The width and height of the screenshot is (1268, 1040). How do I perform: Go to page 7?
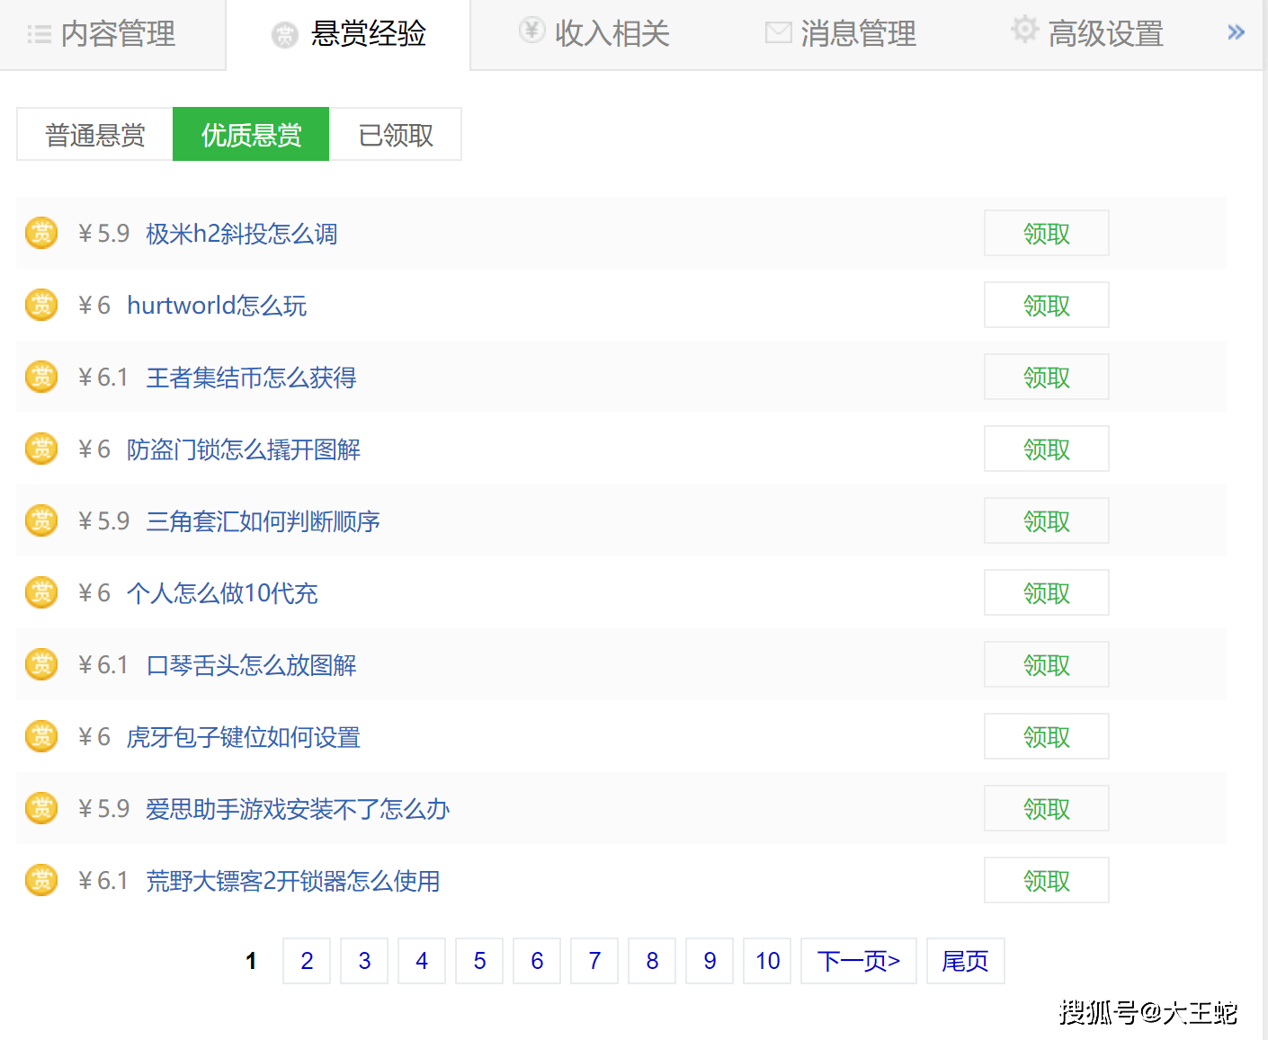594,961
